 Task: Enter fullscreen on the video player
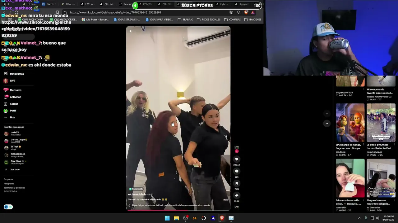pyautogui.click(x=225, y=31)
